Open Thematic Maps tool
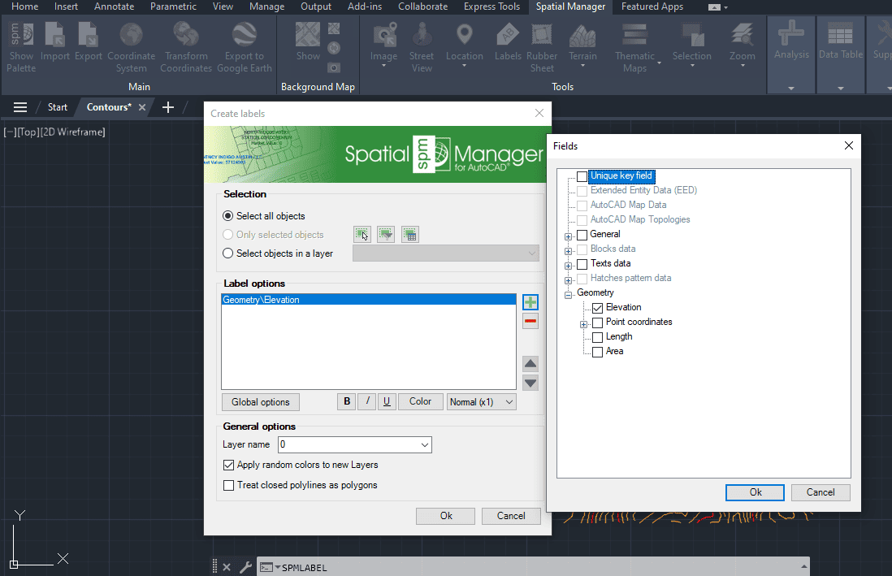 tap(634, 47)
